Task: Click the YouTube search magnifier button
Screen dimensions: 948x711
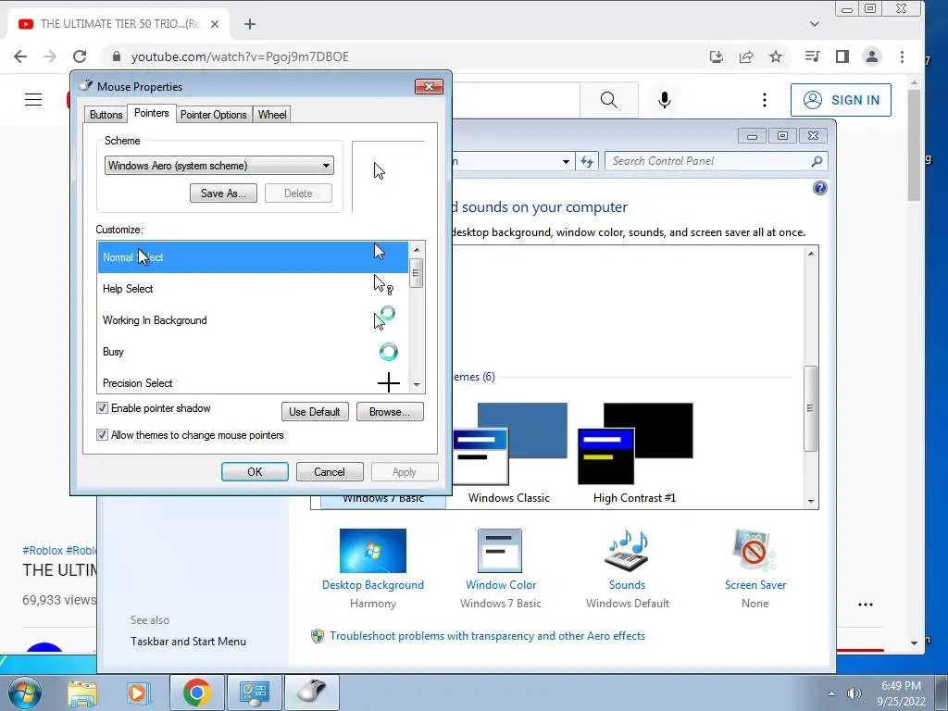Action: point(609,100)
